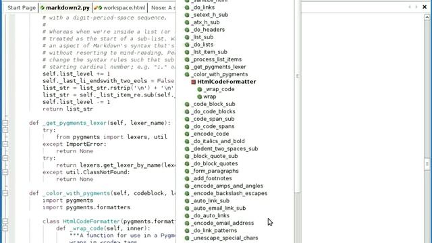The image size is (432, 243).
Task: Click the green icon beside _atx_h_sub
Action: point(187,22)
